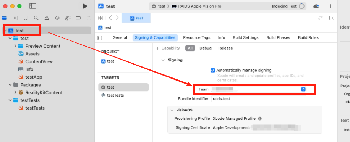The height and width of the screenshot is (142, 350).
Task: Open the Resource Tags tab
Action: click(197, 38)
